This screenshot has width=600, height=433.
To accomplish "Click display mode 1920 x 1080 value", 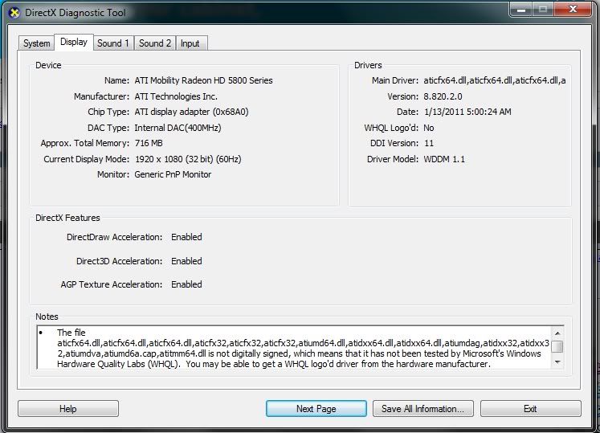I will (x=188, y=159).
